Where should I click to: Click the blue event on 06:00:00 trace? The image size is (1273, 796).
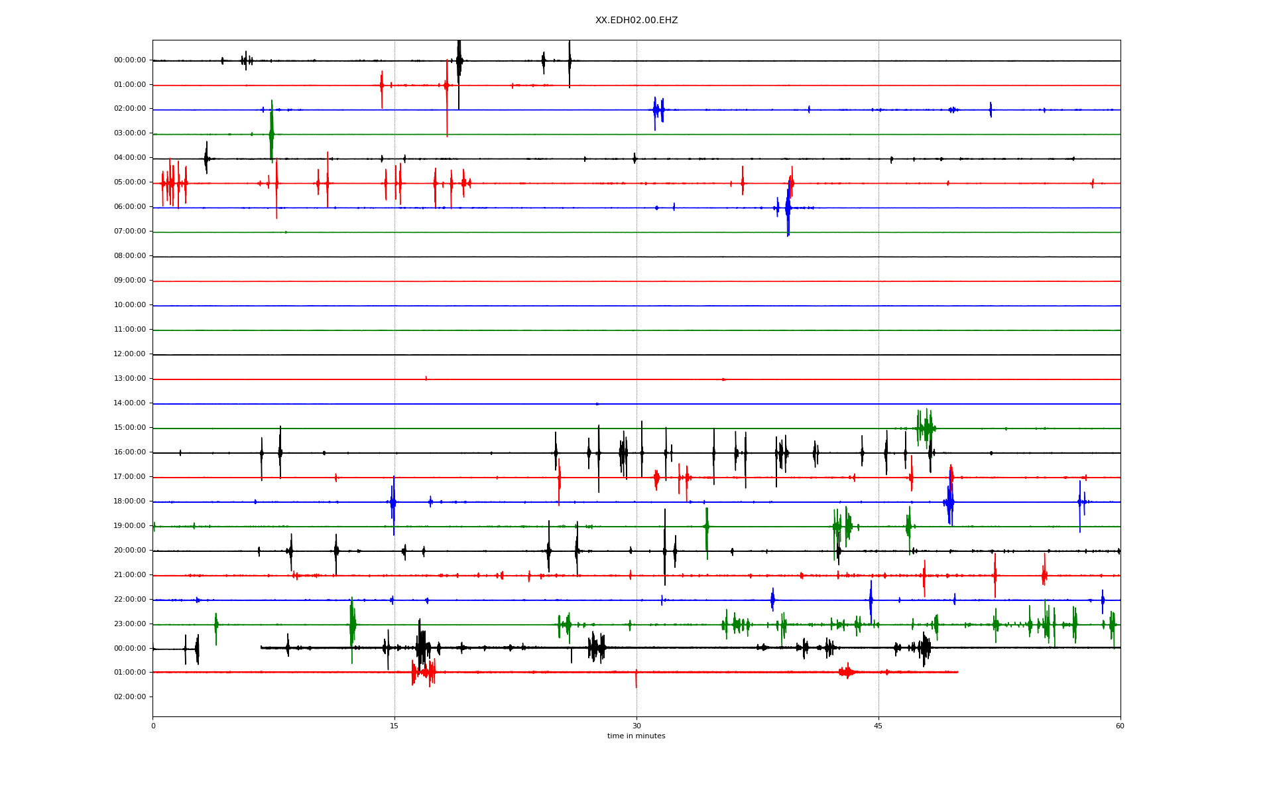[x=788, y=208]
